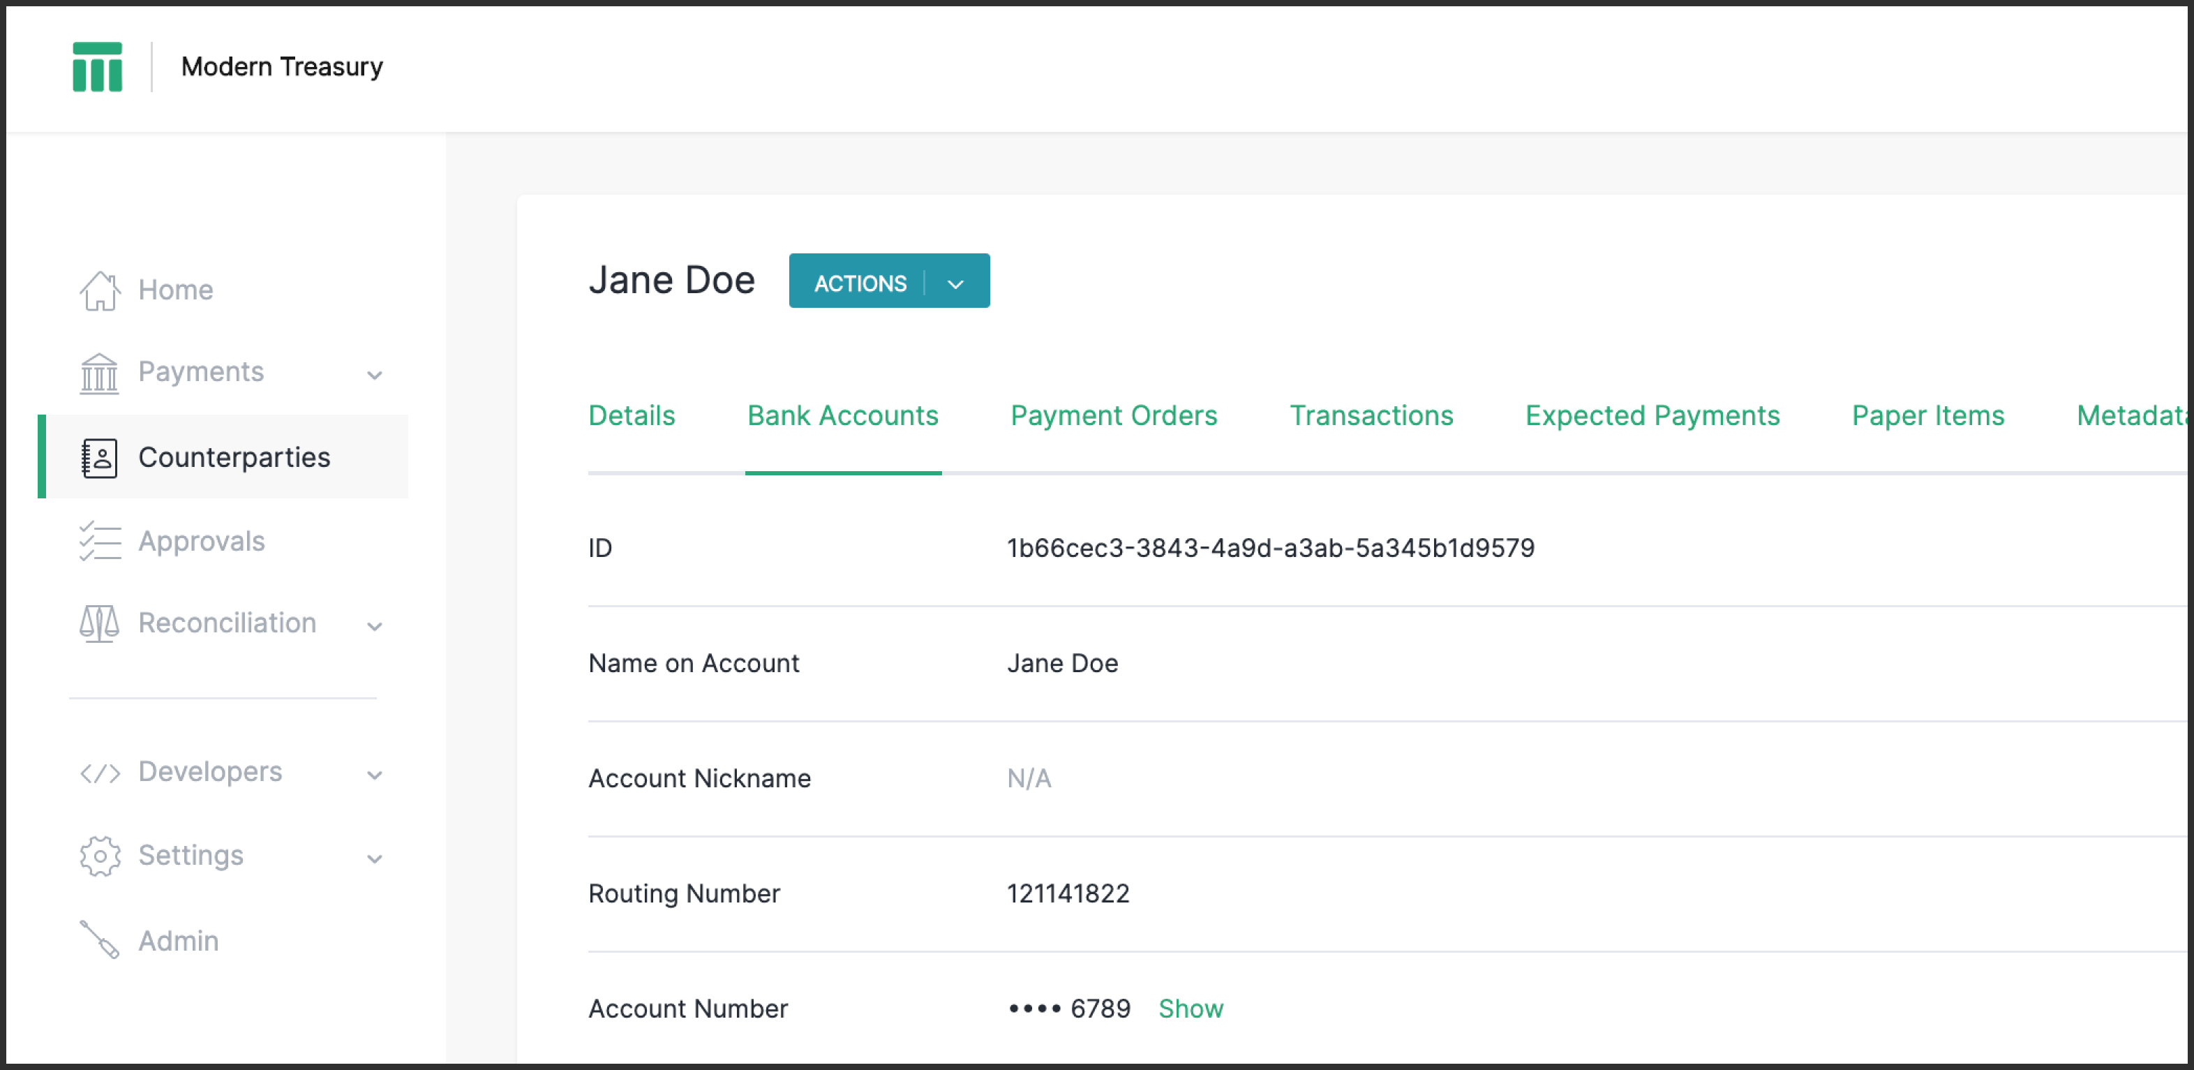2194x1070 pixels.
Task: Go to the Expected Payments tab
Action: click(x=1652, y=416)
